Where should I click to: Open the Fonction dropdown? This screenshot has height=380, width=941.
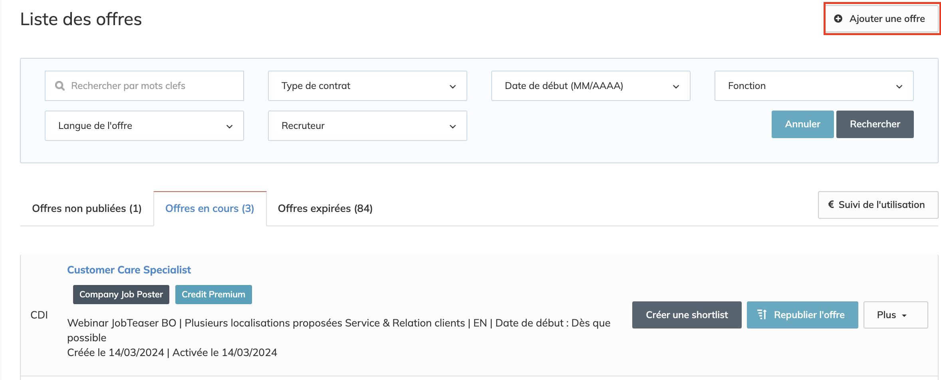[814, 86]
